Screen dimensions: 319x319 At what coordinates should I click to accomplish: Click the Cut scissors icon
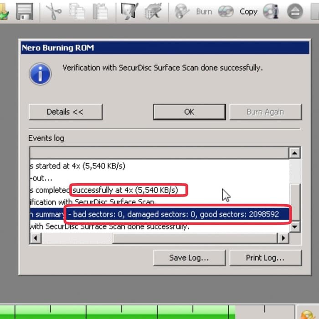click(x=54, y=11)
